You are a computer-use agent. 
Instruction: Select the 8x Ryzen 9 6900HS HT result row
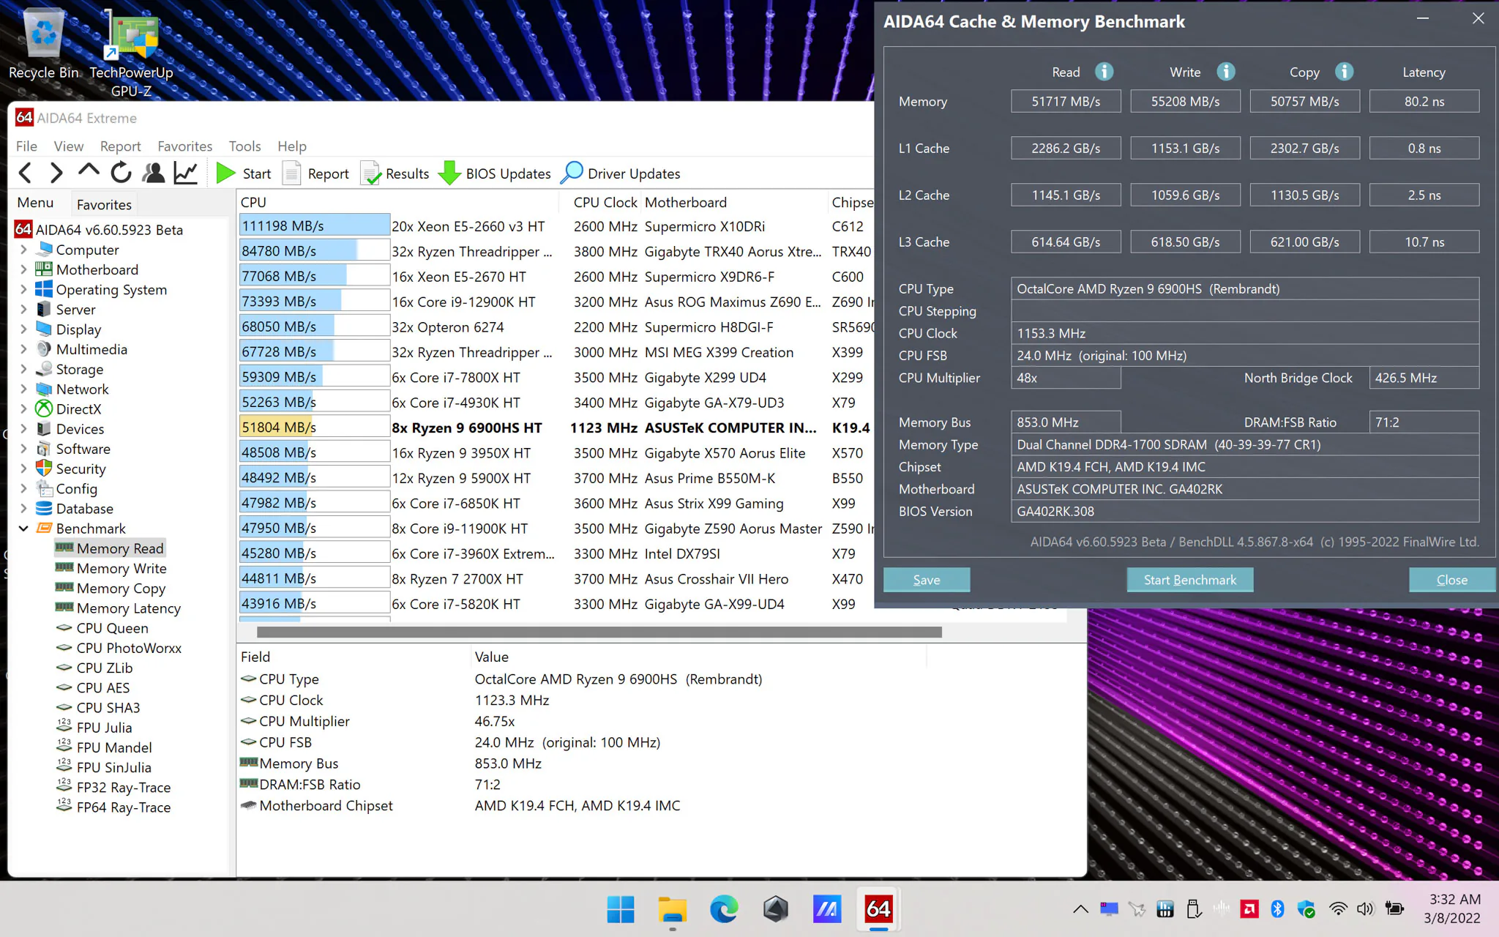[x=556, y=428]
